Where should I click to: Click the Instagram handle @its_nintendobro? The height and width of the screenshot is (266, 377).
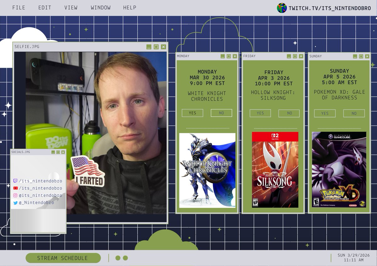tap(40, 195)
